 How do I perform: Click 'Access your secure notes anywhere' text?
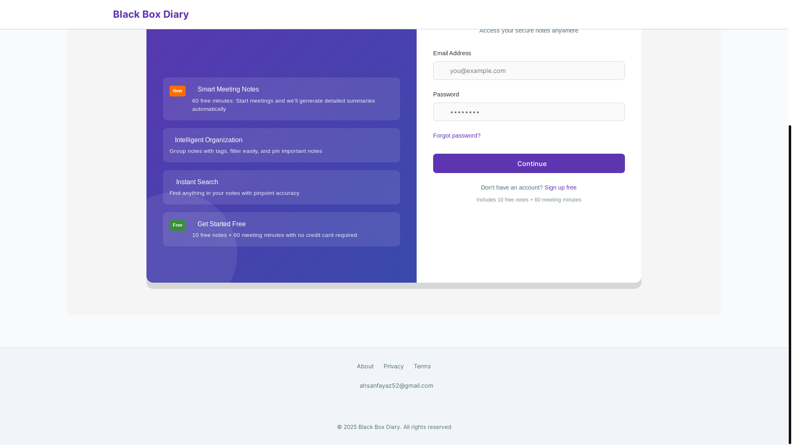(529, 30)
